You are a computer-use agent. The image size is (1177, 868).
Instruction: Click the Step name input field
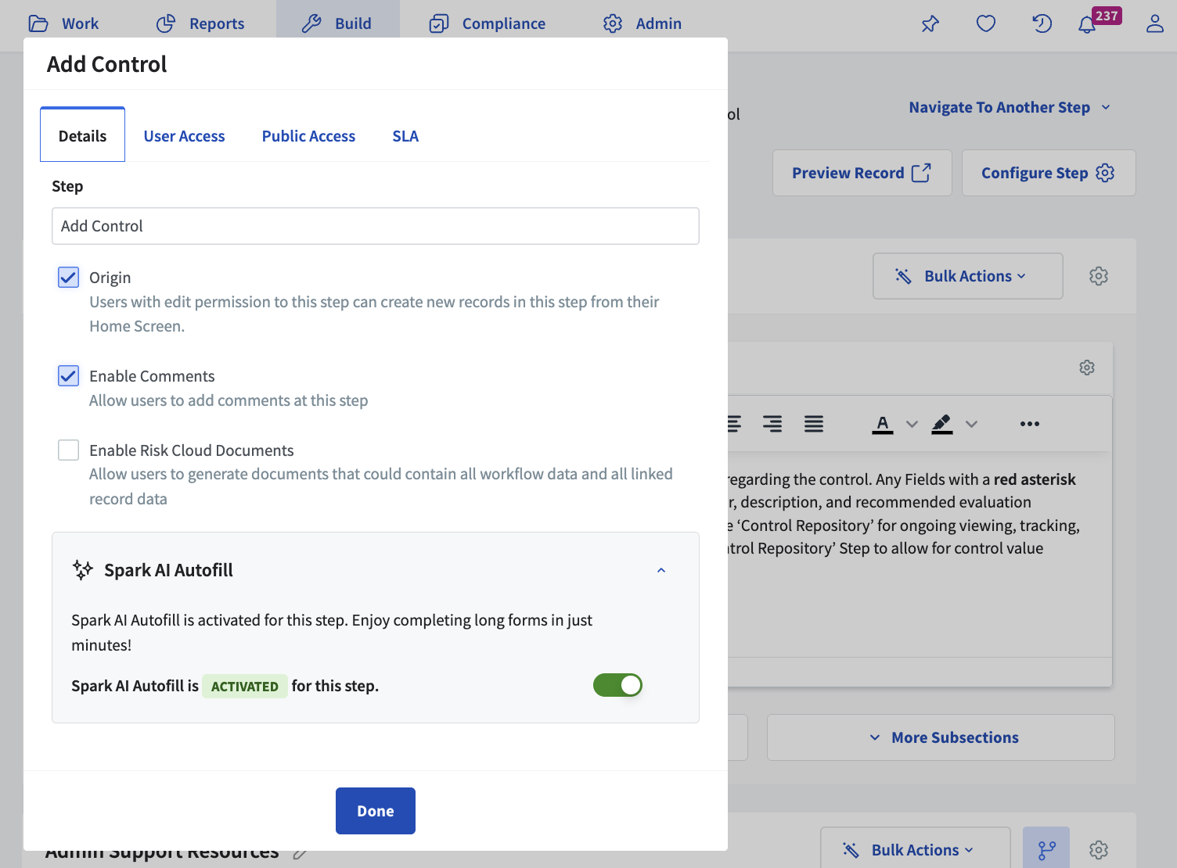coord(376,226)
